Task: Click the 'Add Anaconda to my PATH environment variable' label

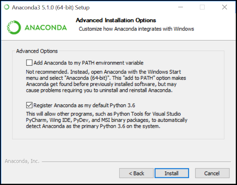Action: (x=88, y=63)
